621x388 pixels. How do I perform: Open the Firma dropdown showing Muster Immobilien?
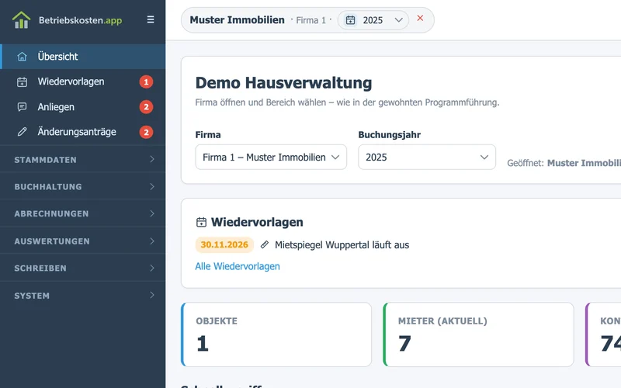pos(271,158)
